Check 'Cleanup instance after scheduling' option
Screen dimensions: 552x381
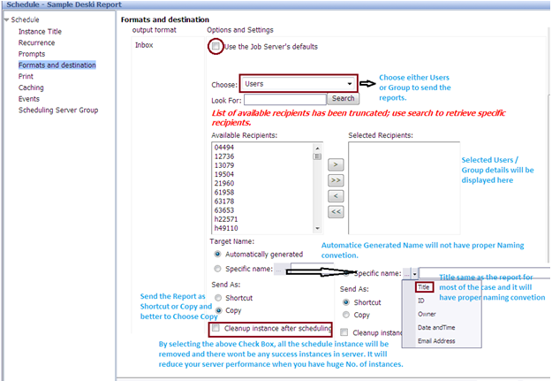(216, 328)
